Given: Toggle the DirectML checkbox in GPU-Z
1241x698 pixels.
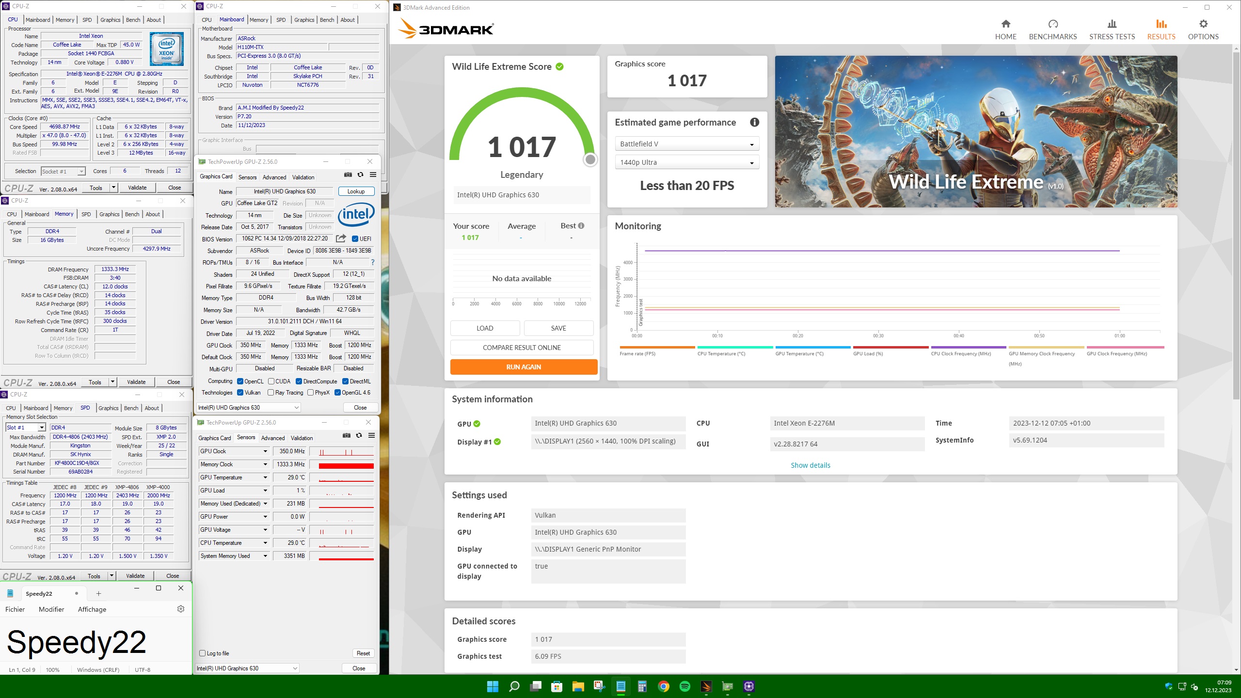Looking at the screenshot, I should tap(345, 381).
